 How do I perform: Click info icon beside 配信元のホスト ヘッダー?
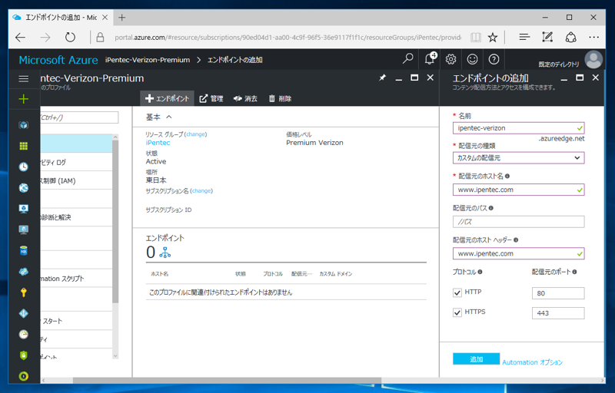tap(516, 240)
